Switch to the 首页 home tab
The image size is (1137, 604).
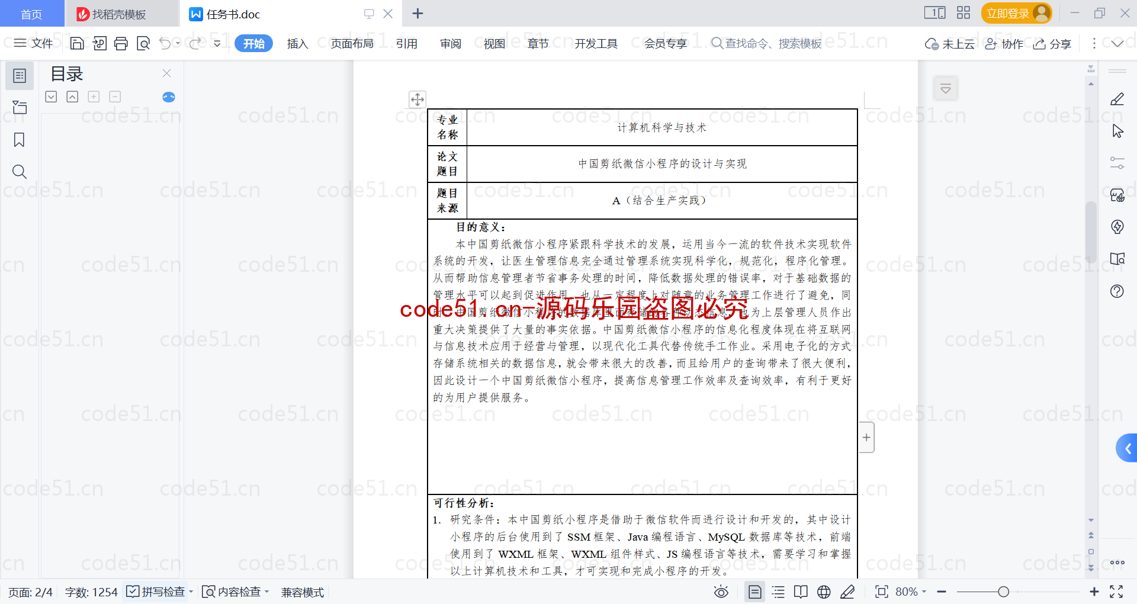pyautogui.click(x=31, y=14)
